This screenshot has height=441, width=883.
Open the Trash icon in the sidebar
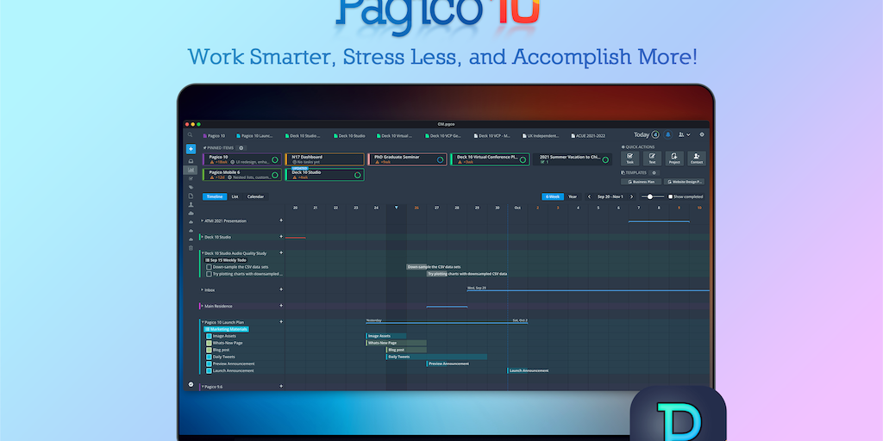[191, 248]
